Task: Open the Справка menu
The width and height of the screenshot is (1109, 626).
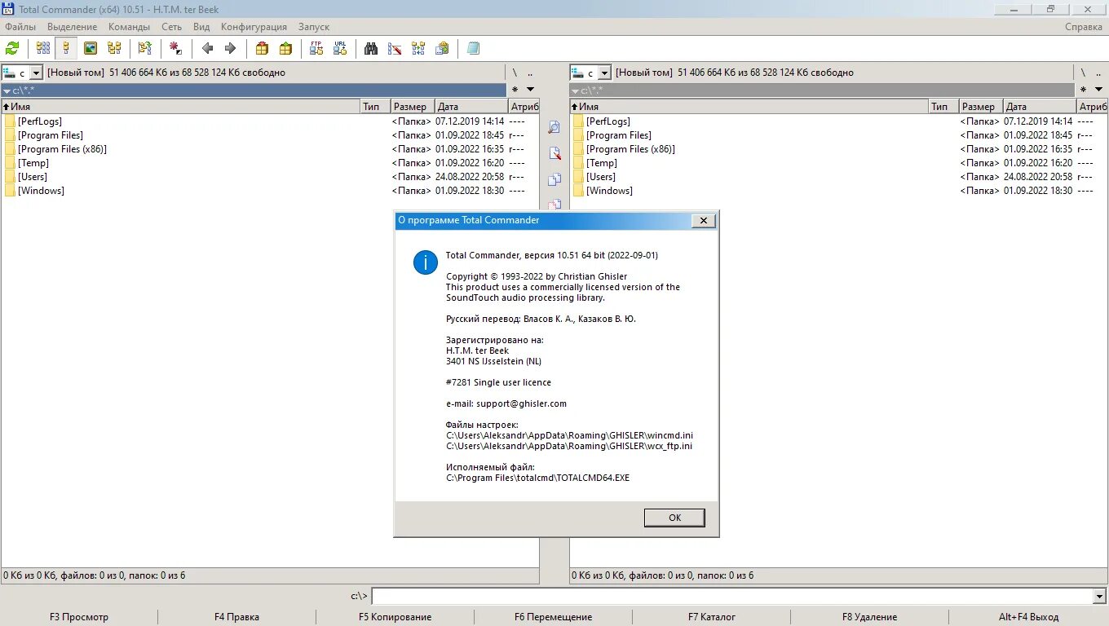Action: [1084, 27]
